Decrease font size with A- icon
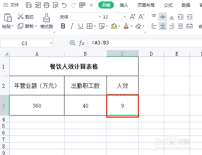 pos(141,17)
